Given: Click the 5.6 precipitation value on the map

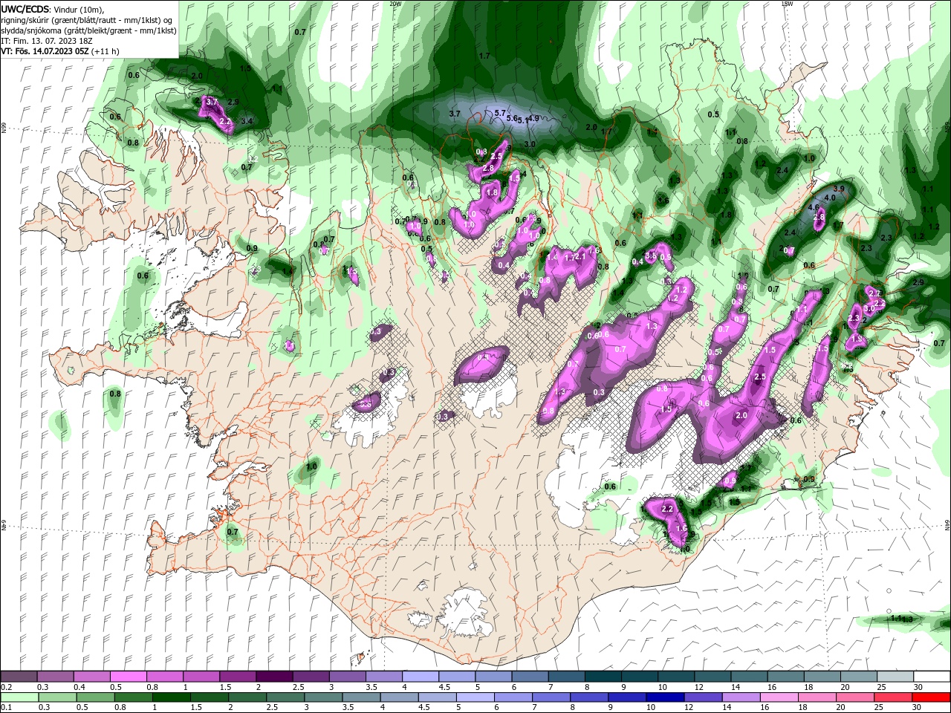Looking at the screenshot, I should 512,118.
